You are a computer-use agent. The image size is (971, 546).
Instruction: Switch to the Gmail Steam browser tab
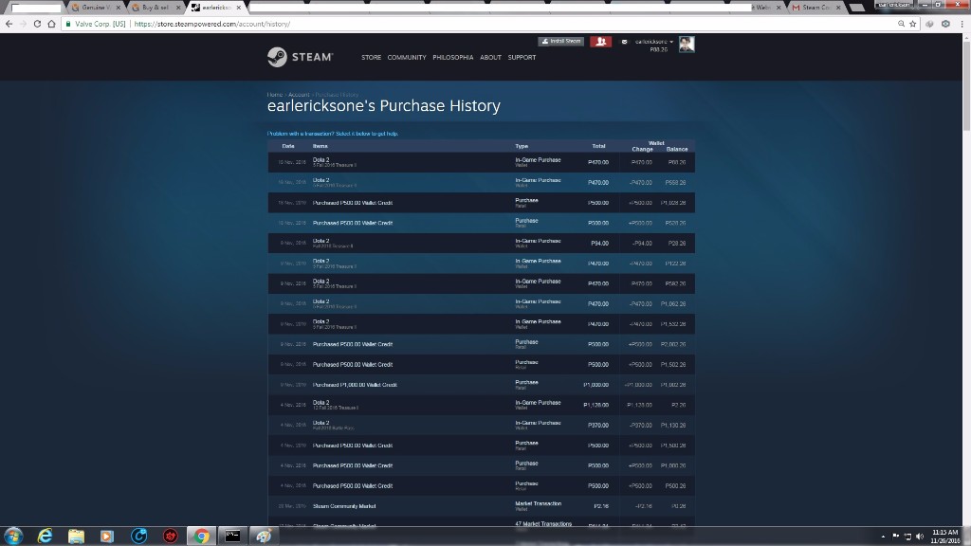point(814,8)
